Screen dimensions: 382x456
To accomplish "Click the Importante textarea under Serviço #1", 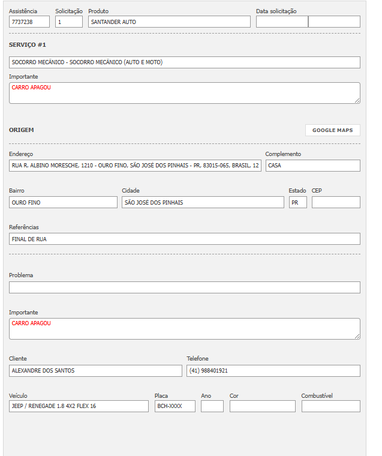I will [x=184, y=93].
